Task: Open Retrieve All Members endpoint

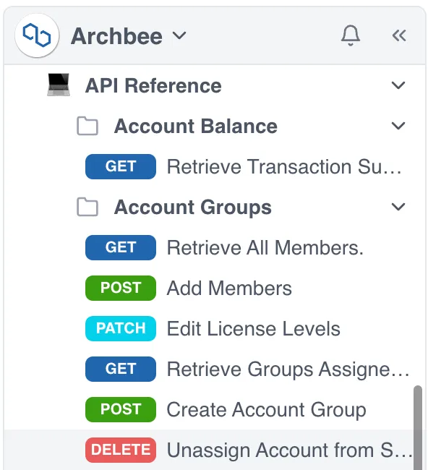Action: [x=265, y=247]
